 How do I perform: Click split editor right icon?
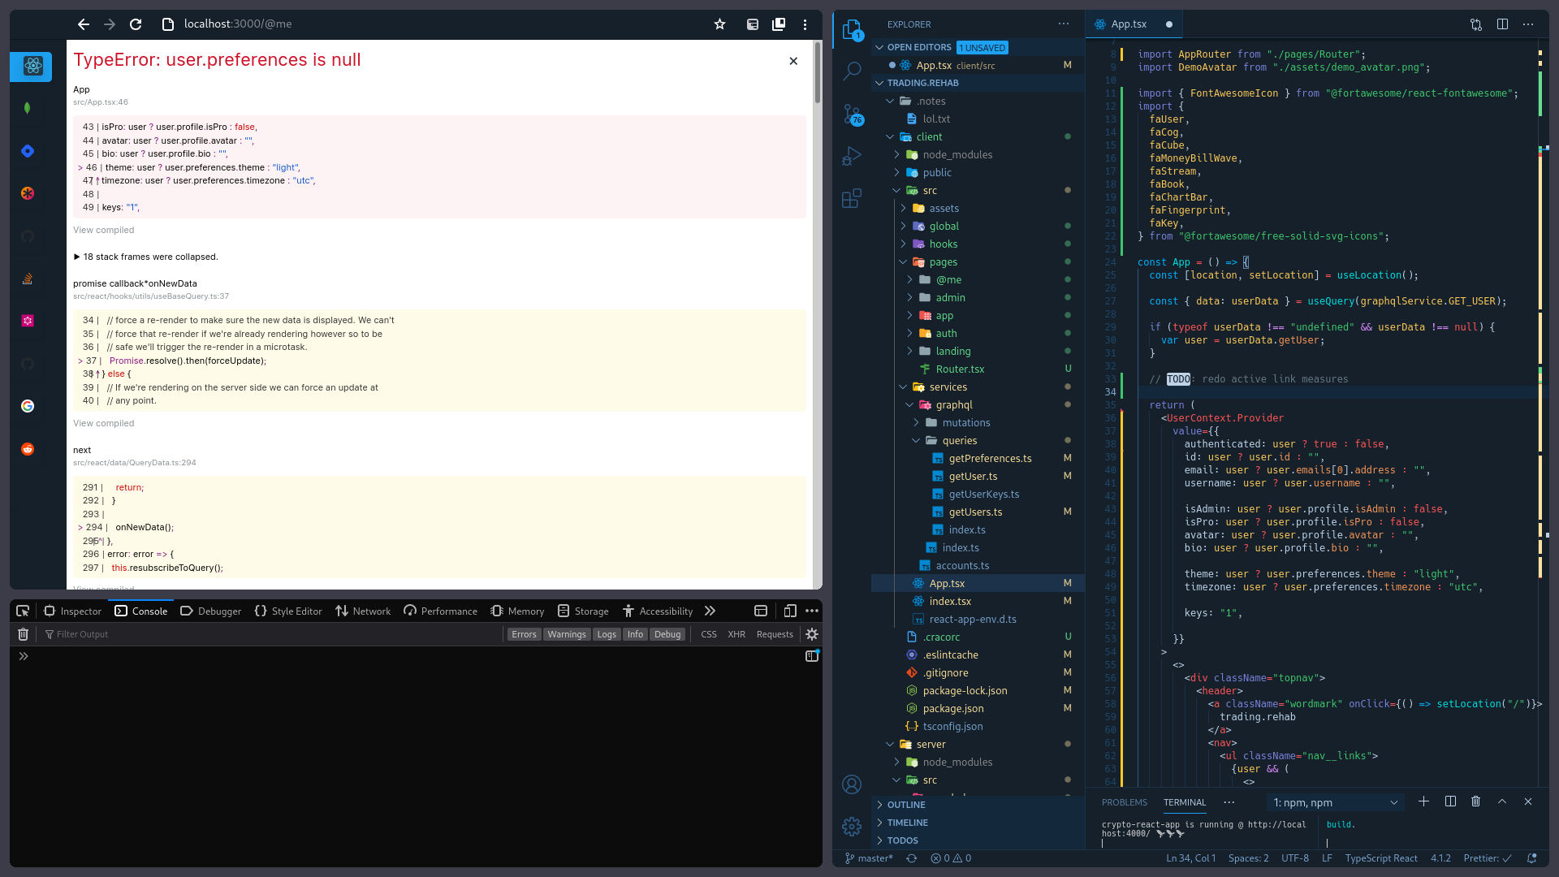pos(1502,24)
